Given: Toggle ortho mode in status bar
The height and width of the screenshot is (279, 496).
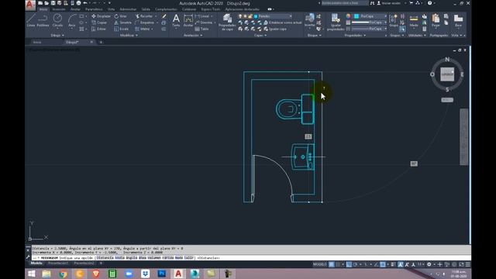Looking at the screenshot, I should 349,264.
